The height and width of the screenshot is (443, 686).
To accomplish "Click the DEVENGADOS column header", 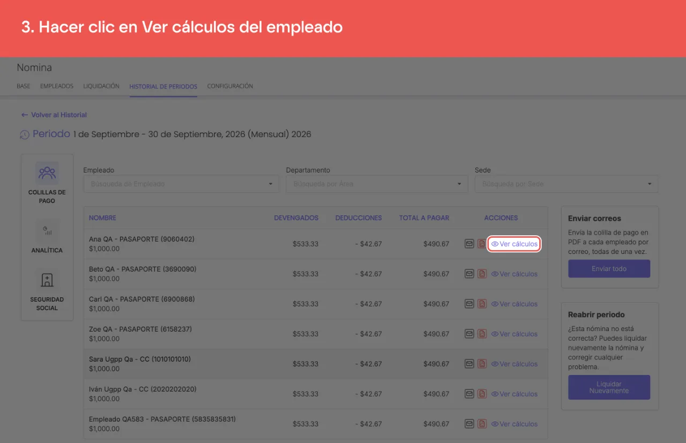I will click(296, 218).
